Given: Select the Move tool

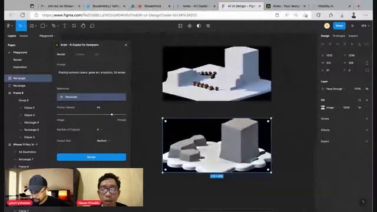Looking at the screenshot, I should 21,26.
